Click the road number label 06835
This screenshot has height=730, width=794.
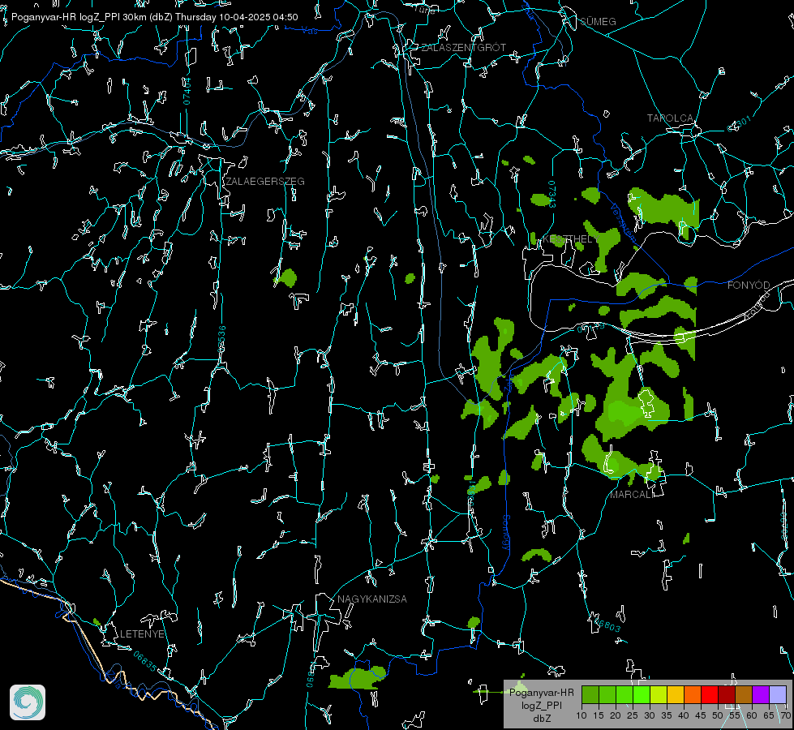tap(145, 662)
